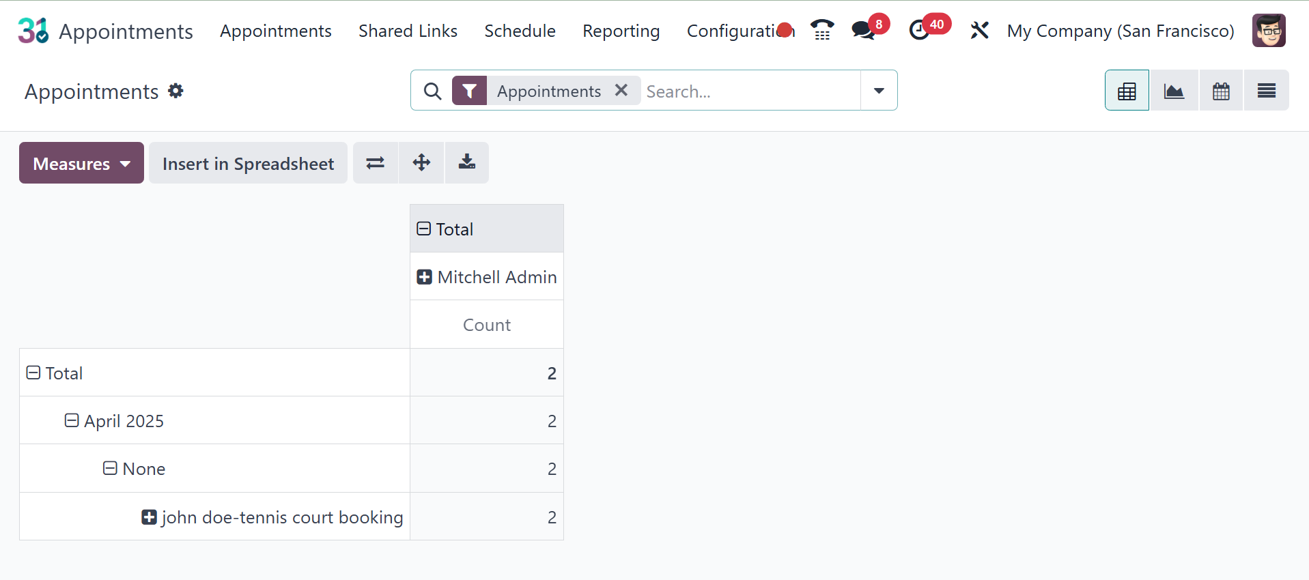The width and height of the screenshot is (1309, 580).
Task: Click the flip axis icon
Action: 376,163
